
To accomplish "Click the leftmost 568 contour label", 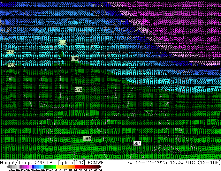I will click(12, 65).
